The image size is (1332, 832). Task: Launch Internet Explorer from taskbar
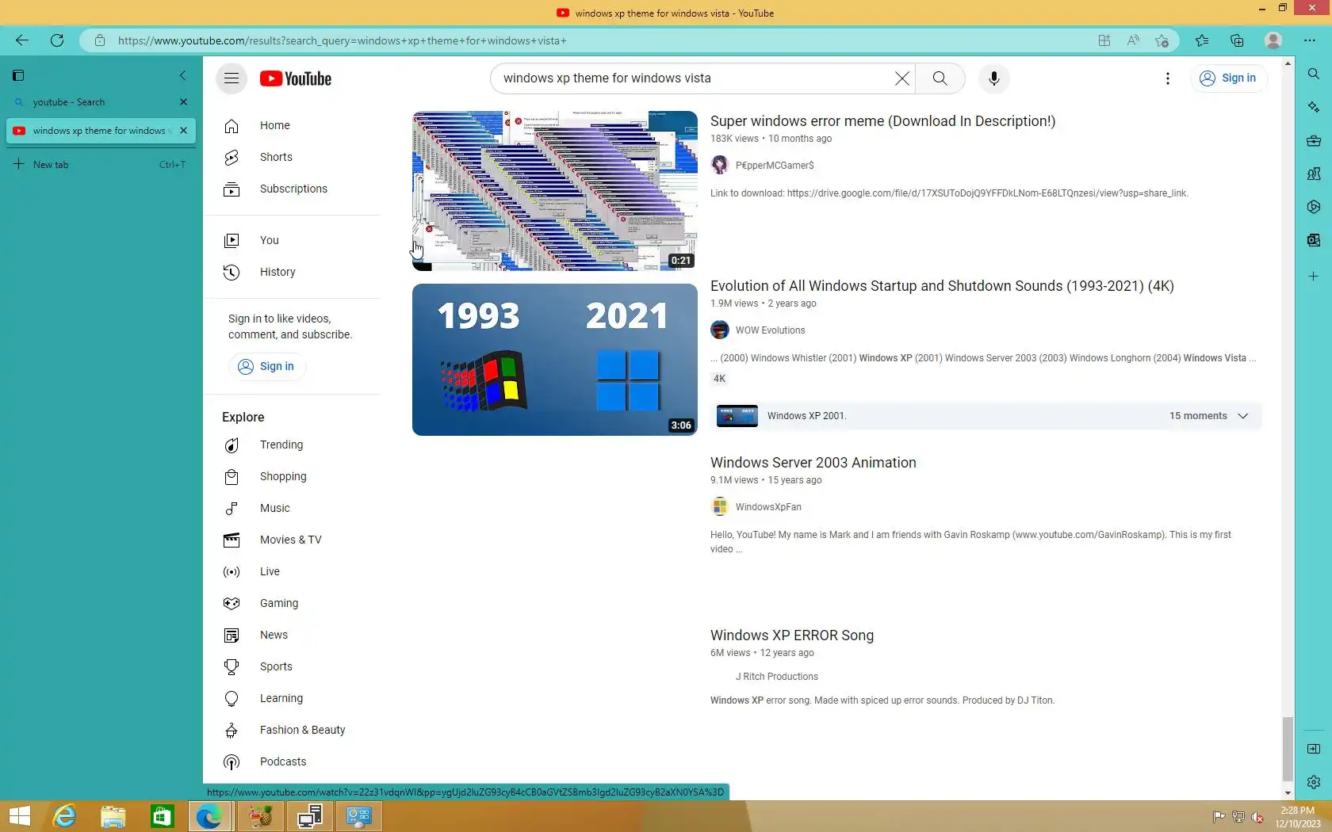pos(64,816)
